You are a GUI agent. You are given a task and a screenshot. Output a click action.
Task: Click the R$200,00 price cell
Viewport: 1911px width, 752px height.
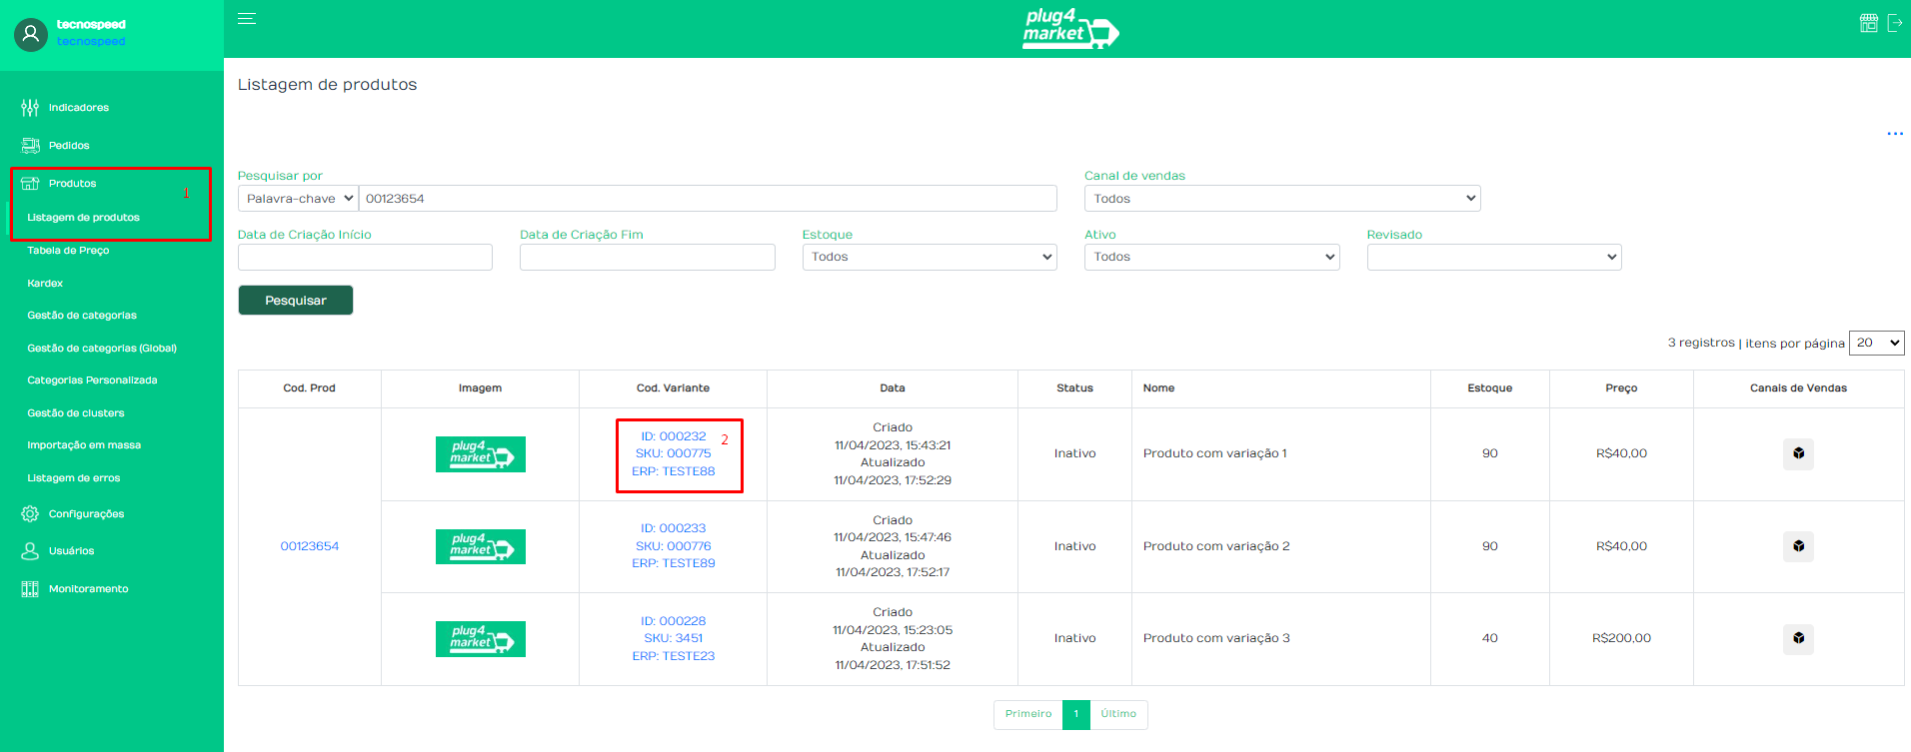coord(1621,638)
